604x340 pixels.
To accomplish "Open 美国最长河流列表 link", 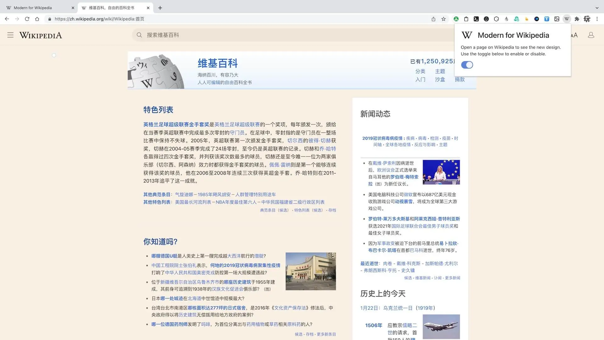I will (193, 202).
